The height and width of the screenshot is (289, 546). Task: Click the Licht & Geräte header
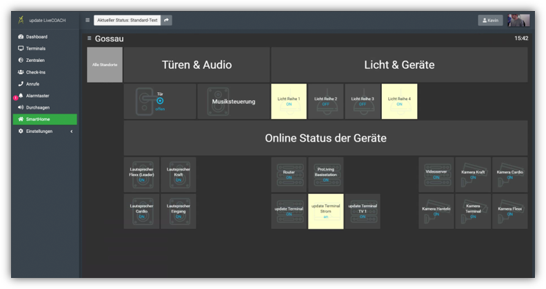pos(399,65)
